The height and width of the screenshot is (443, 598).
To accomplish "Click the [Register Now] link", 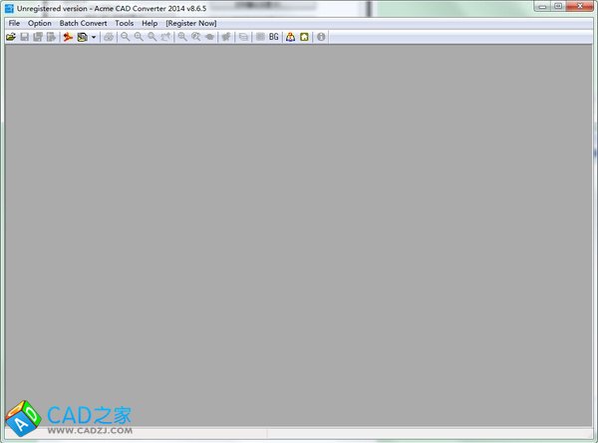I will (191, 23).
